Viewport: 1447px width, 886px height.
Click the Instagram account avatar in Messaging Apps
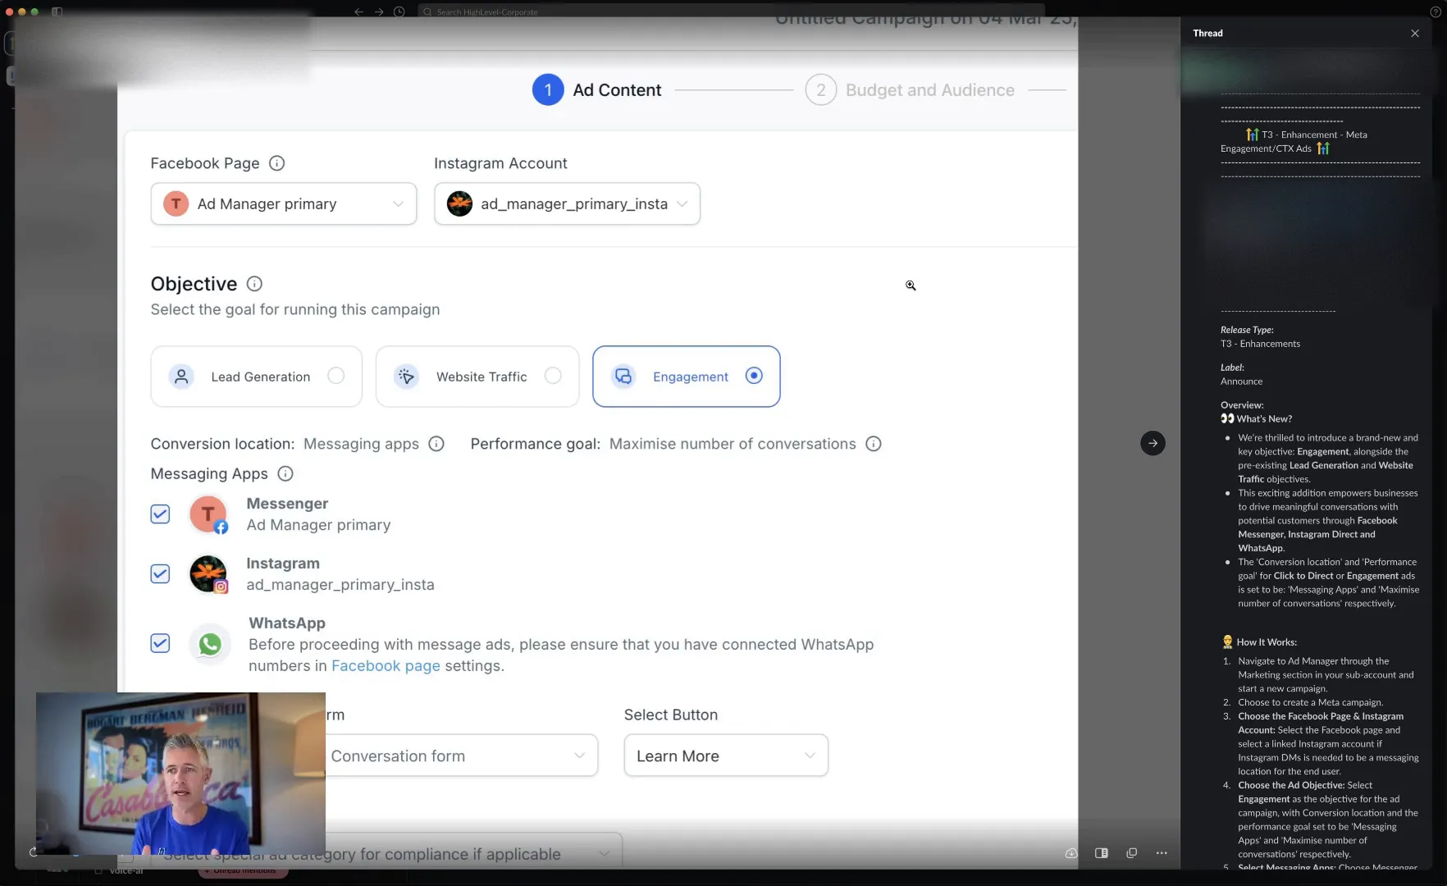click(x=208, y=574)
